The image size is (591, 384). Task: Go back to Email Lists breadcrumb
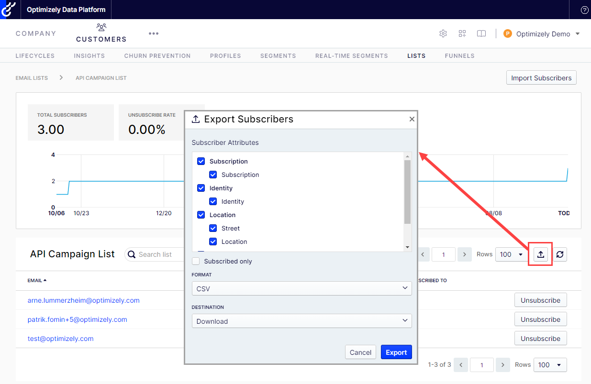click(x=32, y=78)
